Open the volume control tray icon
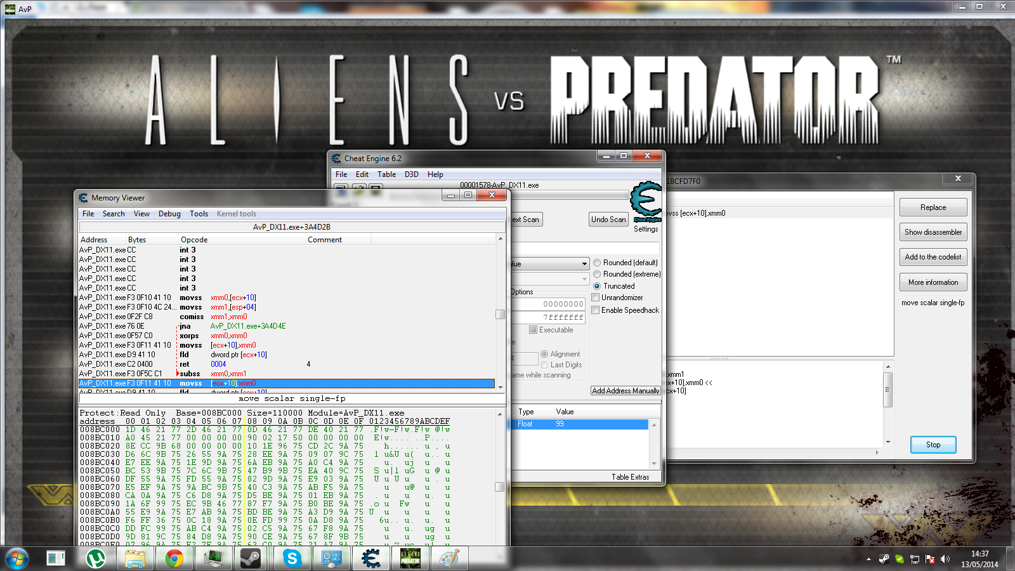This screenshot has width=1015, height=571. point(945,559)
